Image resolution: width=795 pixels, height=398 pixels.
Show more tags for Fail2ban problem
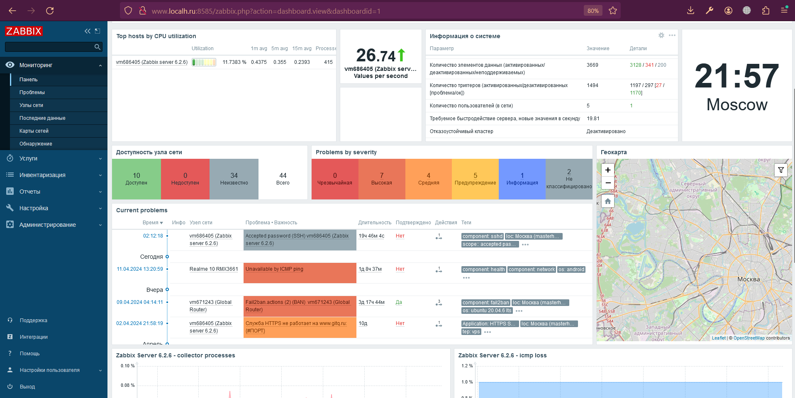[519, 311]
